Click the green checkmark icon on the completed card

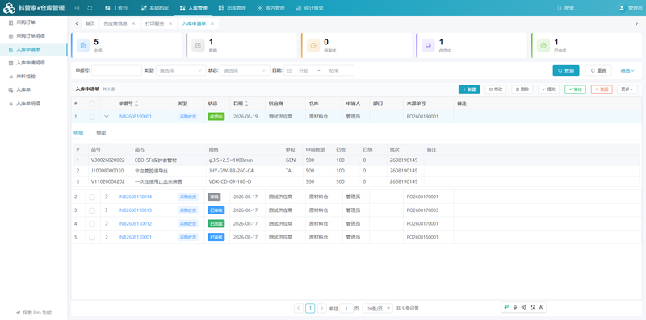(543, 45)
